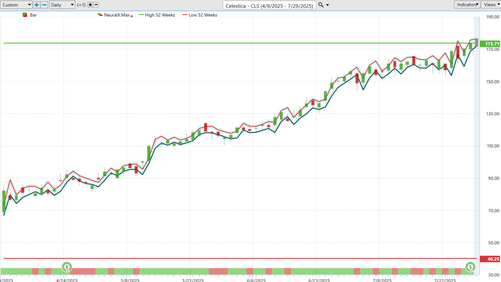Open the Daily interval dropdown
The image size is (501, 282).
62,5
